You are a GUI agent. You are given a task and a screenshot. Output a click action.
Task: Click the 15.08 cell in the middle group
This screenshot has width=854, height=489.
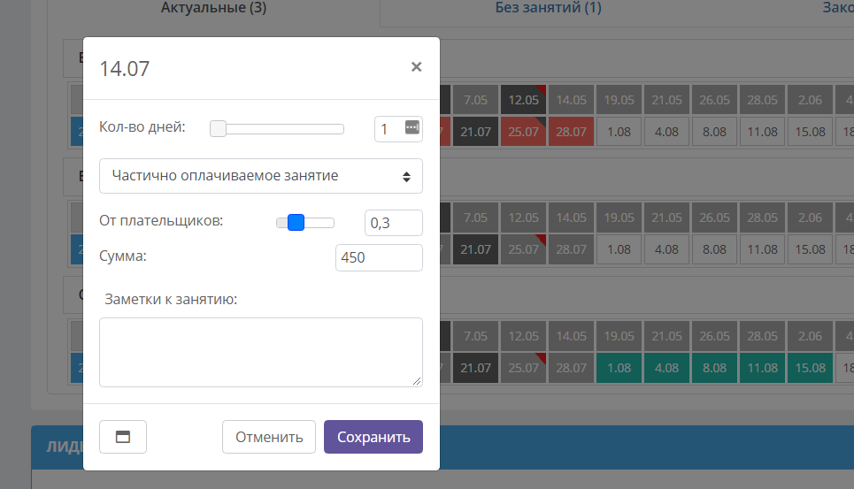pos(811,249)
